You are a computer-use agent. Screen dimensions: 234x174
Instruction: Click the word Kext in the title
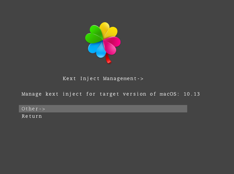69,78
